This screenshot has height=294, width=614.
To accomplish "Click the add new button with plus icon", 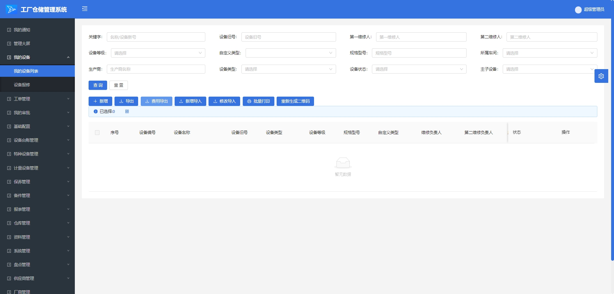I will [100, 101].
